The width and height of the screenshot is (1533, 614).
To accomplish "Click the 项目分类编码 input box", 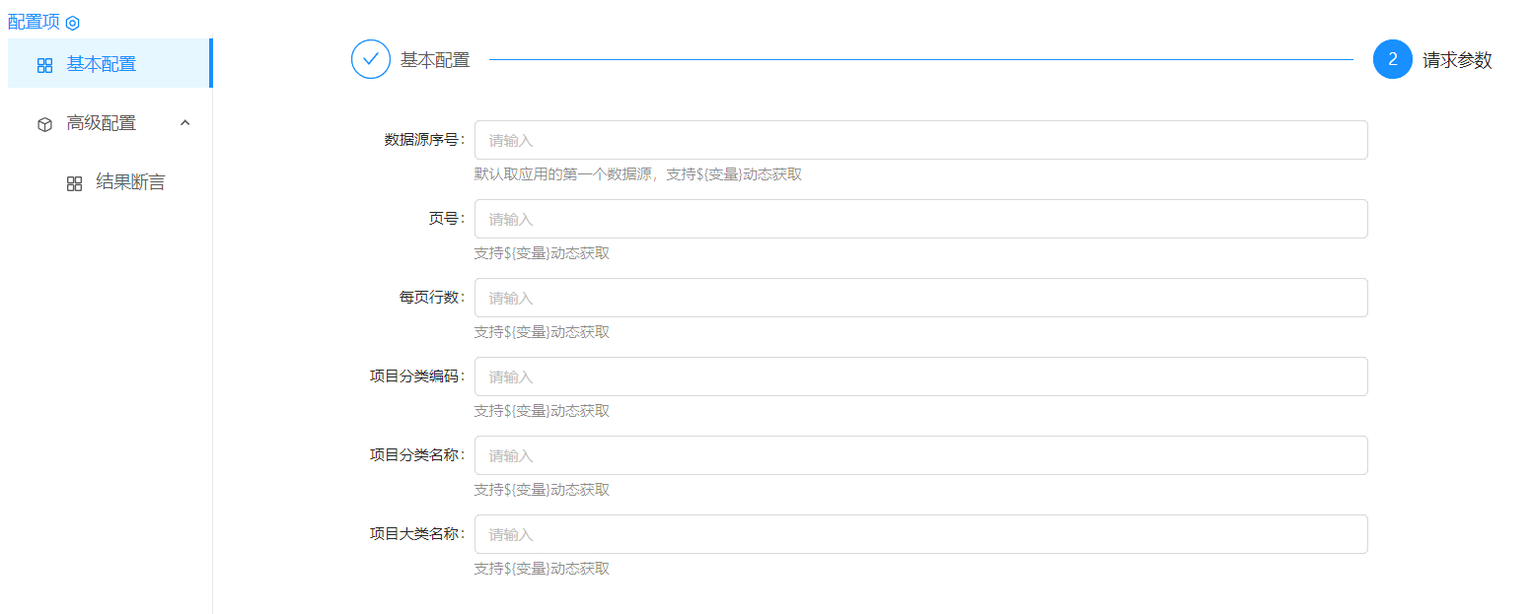I will [920, 376].
